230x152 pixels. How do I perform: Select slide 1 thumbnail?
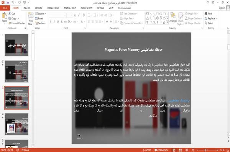(16, 45)
